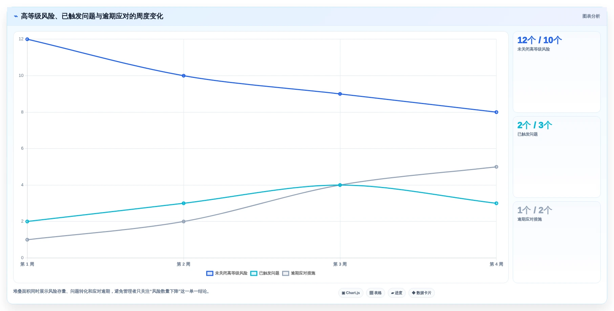The height and width of the screenshot is (311, 614).
Task: Click the 第 3 周 axis label
Action: coord(340,264)
